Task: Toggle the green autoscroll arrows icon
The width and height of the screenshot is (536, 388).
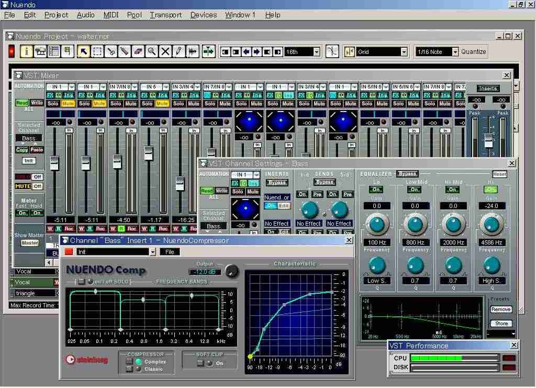Action: click(x=208, y=52)
